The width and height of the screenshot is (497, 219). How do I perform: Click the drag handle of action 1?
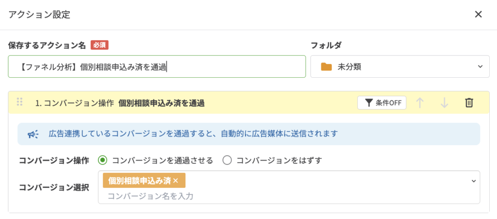pyautogui.click(x=20, y=102)
